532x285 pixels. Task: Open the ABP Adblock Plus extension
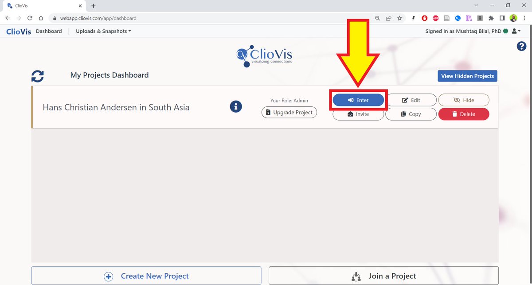[x=436, y=18]
